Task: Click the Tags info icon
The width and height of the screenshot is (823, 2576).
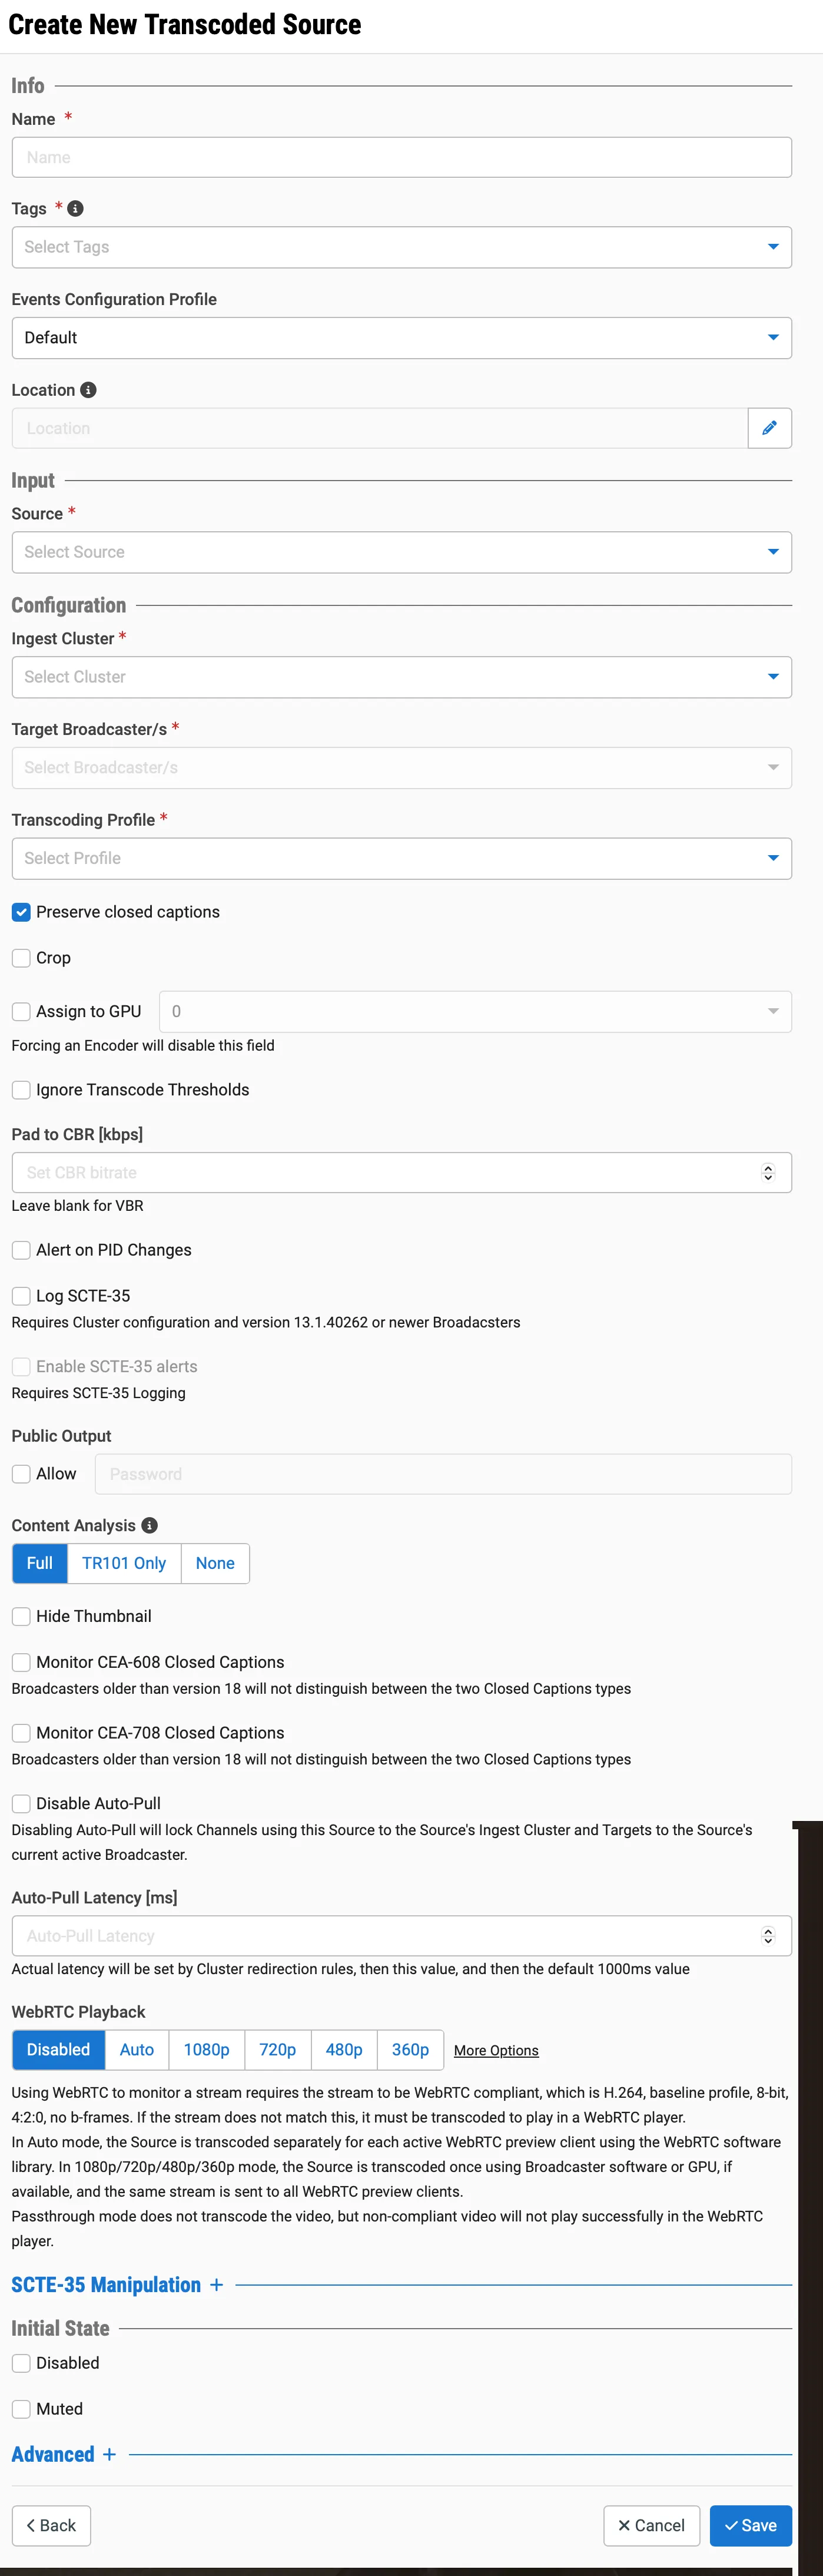Action: click(75, 209)
